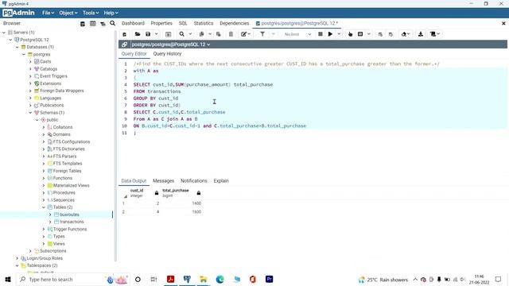The width and height of the screenshot is (509, 286).
Task: Click the taskbar search box
Action: click(73, 279)
